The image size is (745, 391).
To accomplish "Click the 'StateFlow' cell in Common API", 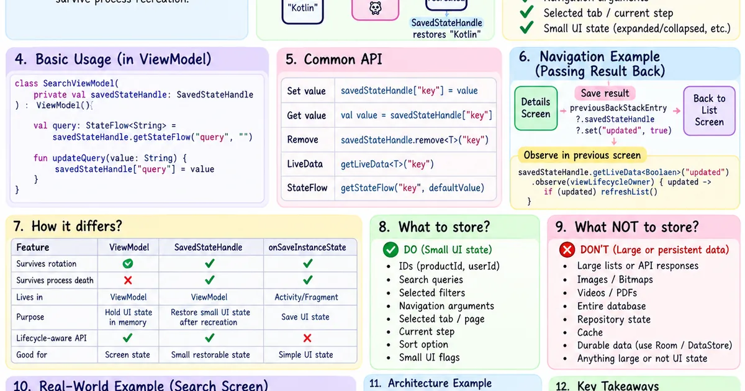I will pyautogui.click(x=307, y=187).
